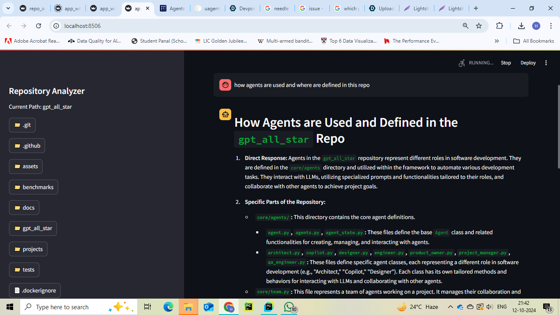This screenshot has height=315, width=560.
Task: Expand the tab search dropdown
Action: point(9,8)
